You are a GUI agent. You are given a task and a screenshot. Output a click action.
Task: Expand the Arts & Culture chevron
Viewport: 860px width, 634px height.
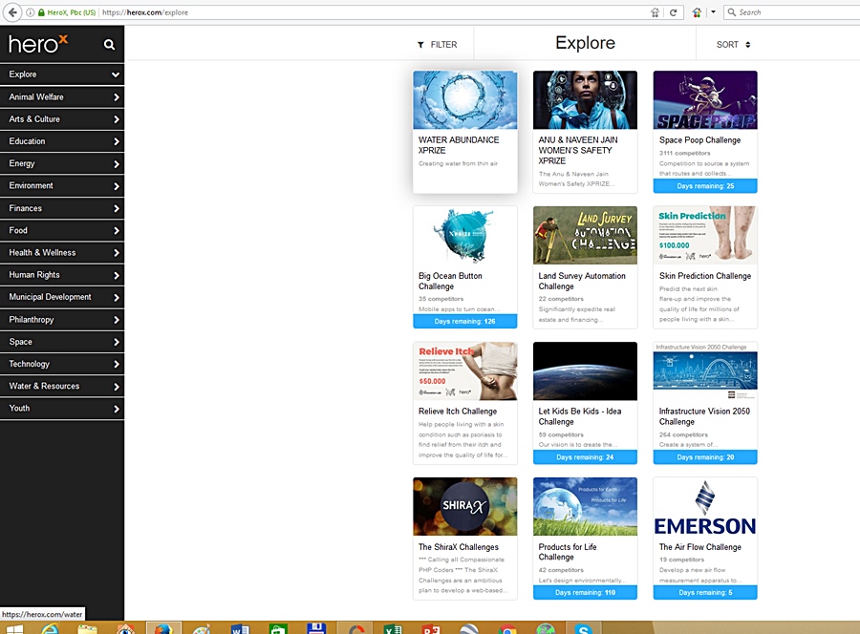pos(117,119)
